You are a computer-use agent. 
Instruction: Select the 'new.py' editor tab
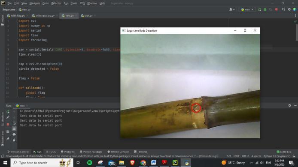(69, 15)
